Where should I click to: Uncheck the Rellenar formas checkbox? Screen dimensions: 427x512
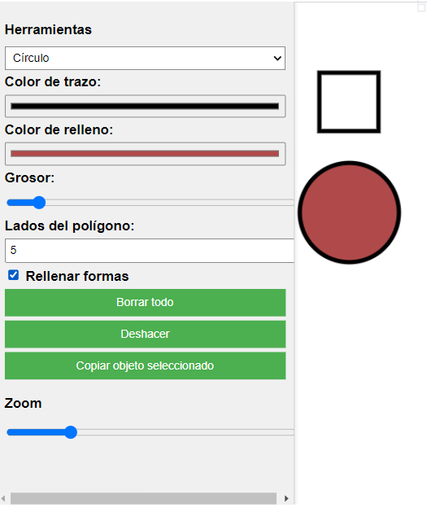[x=13, y=275]
